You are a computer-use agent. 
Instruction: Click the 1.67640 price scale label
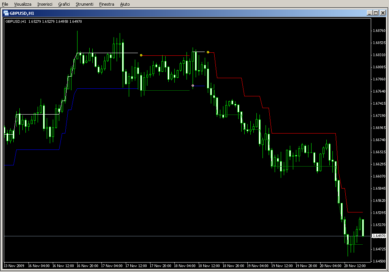click(x=380, y=91)
